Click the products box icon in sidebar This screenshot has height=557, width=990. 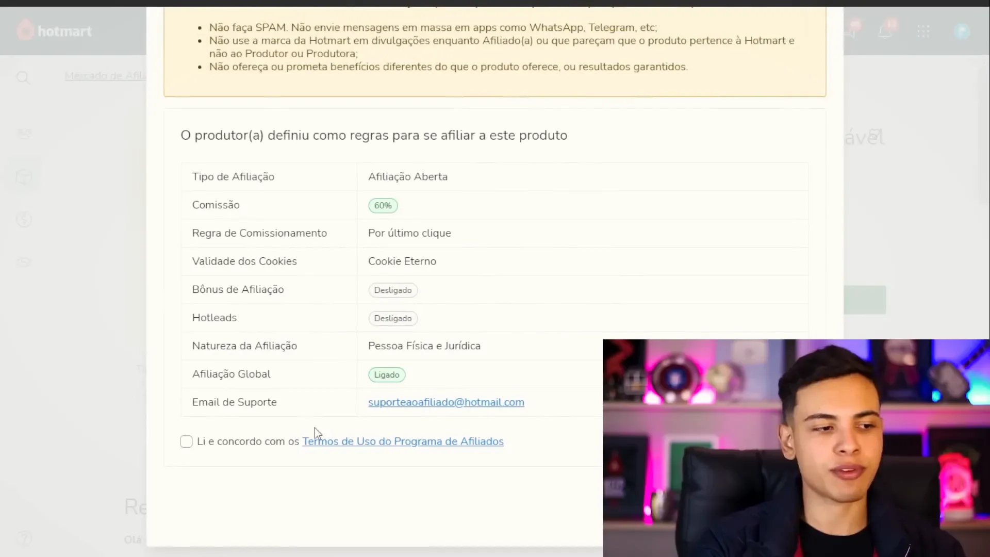[24, 177]
